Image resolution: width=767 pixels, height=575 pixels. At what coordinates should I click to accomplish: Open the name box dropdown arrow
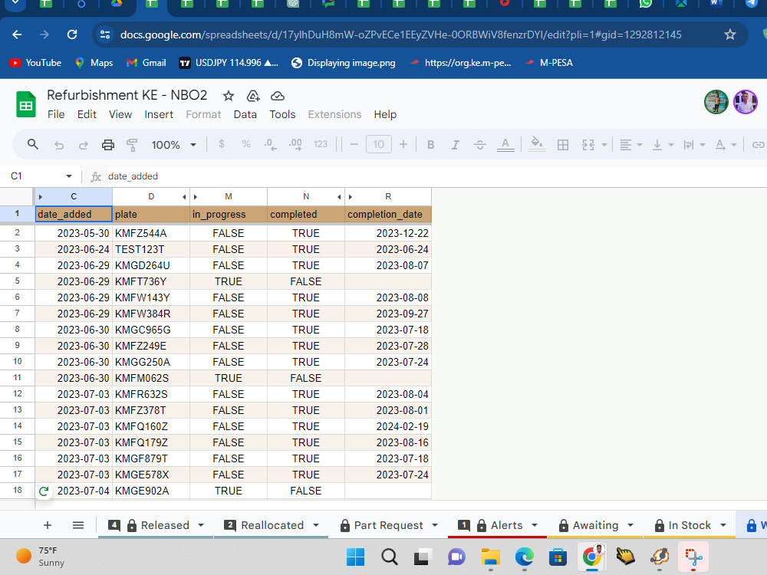coord(68,176)
